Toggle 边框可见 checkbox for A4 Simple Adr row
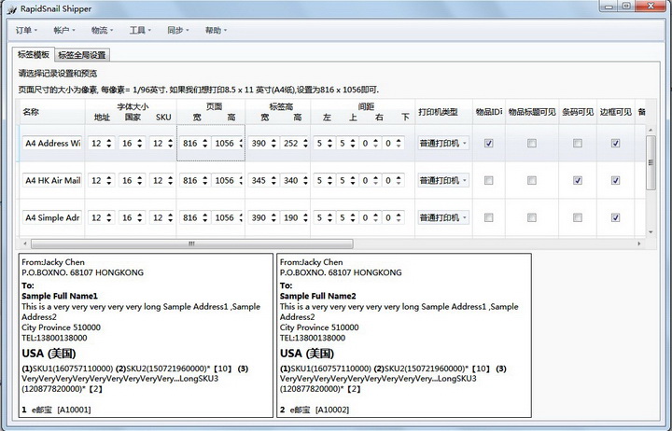672x431 pixels. pyautogui.click(x=615, y=217)
